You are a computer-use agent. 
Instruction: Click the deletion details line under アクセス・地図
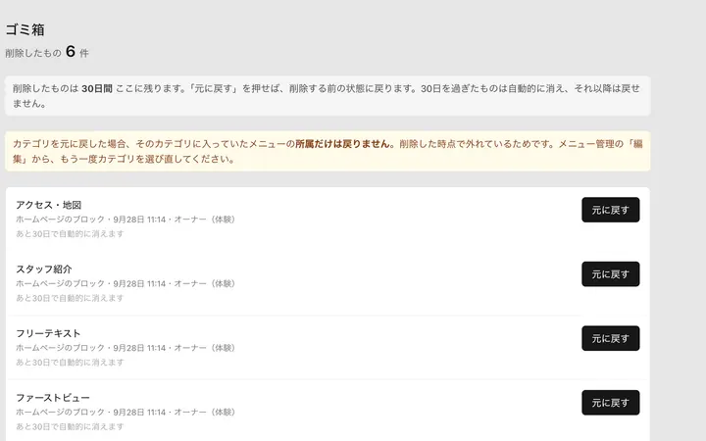(x=126, y=220)
